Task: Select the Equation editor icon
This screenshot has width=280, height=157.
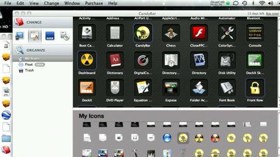Action: pos(143,88)
